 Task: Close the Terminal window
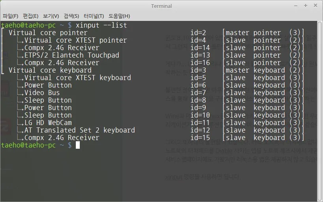point(314,6)
